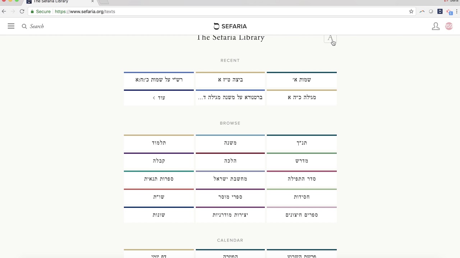
Task: Open the pink 159 notifications badge
Action: (x=449, y=26)
